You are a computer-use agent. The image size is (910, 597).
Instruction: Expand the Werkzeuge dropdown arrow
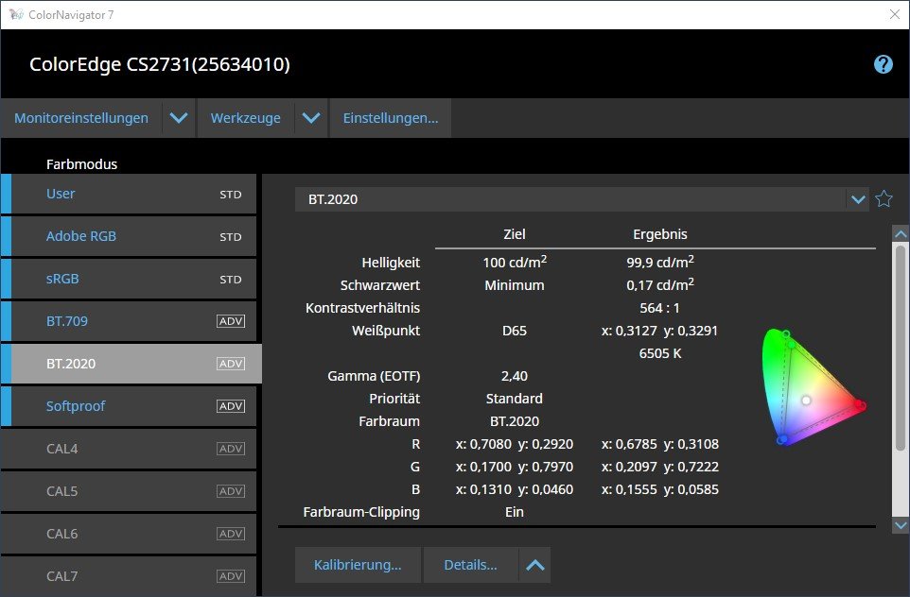pyautogui.click(x=310, y=119)
